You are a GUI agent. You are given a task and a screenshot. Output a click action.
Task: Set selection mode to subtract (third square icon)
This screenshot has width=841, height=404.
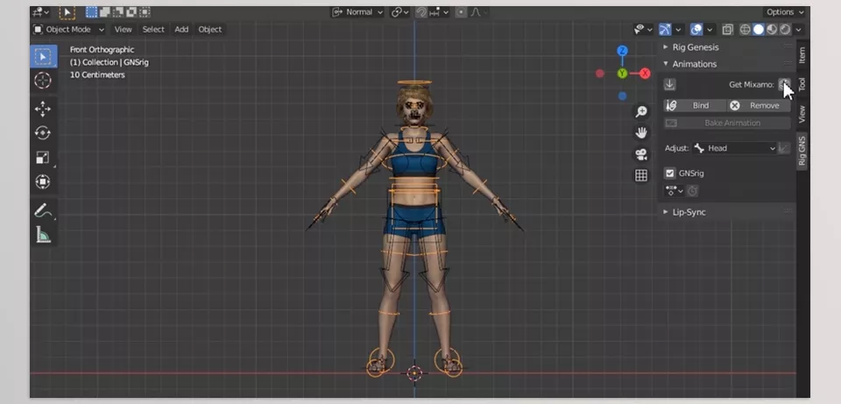118,11
